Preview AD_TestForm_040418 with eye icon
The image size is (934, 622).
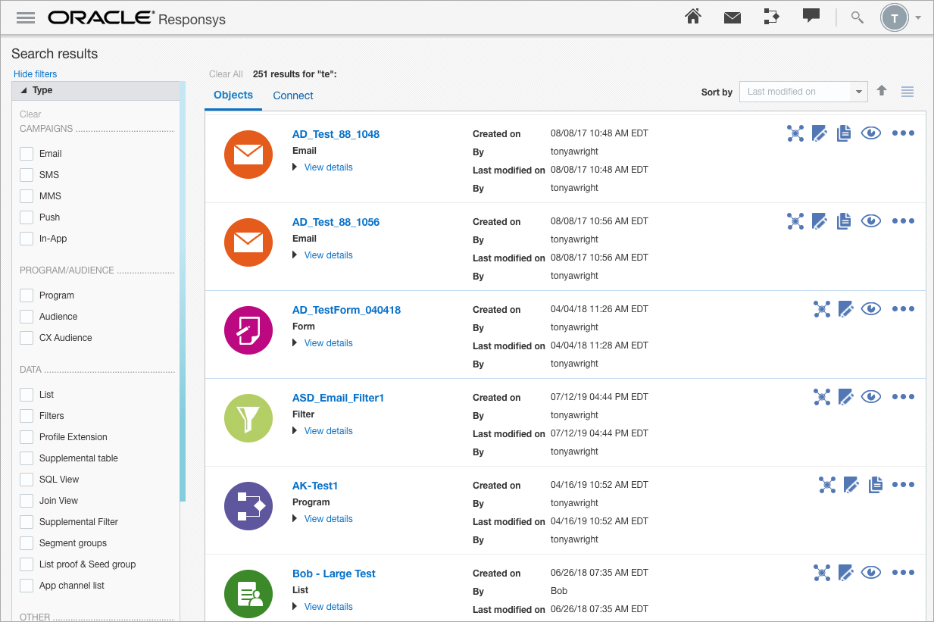tap(871, 309)
